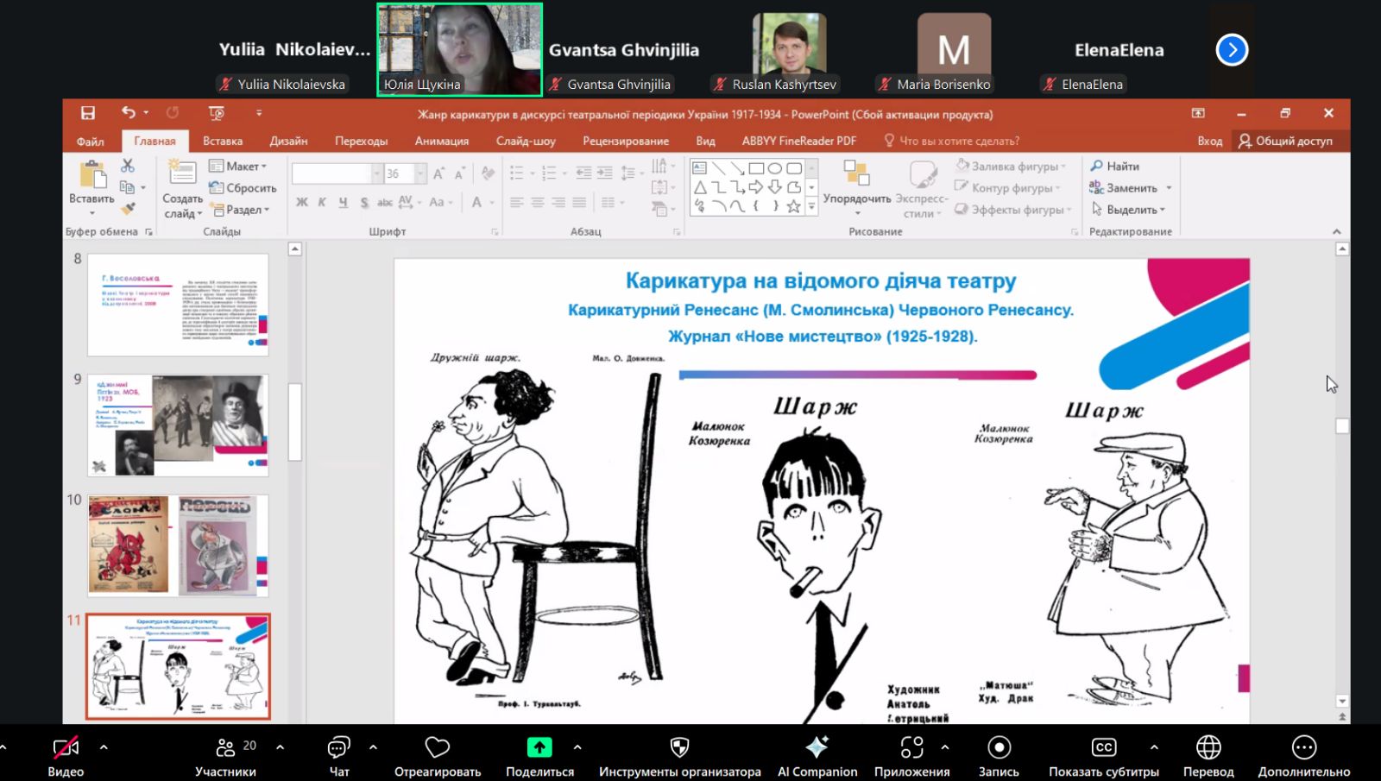Expand the video options chevron
Image resolution: width=1381 pixels, height=781 pixels.
[x=104, y=747]
